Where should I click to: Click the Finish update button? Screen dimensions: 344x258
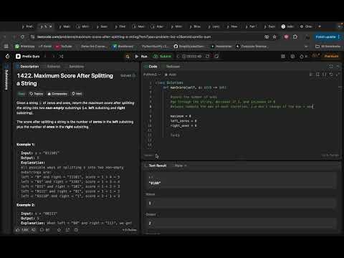pos(328,37)
